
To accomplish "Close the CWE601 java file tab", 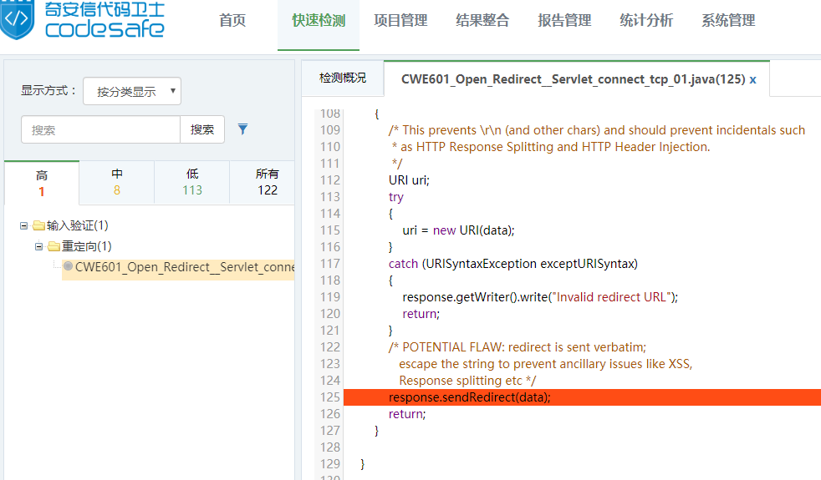I will [752, 79].
